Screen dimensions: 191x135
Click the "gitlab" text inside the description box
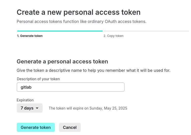[x=26, y=87]
